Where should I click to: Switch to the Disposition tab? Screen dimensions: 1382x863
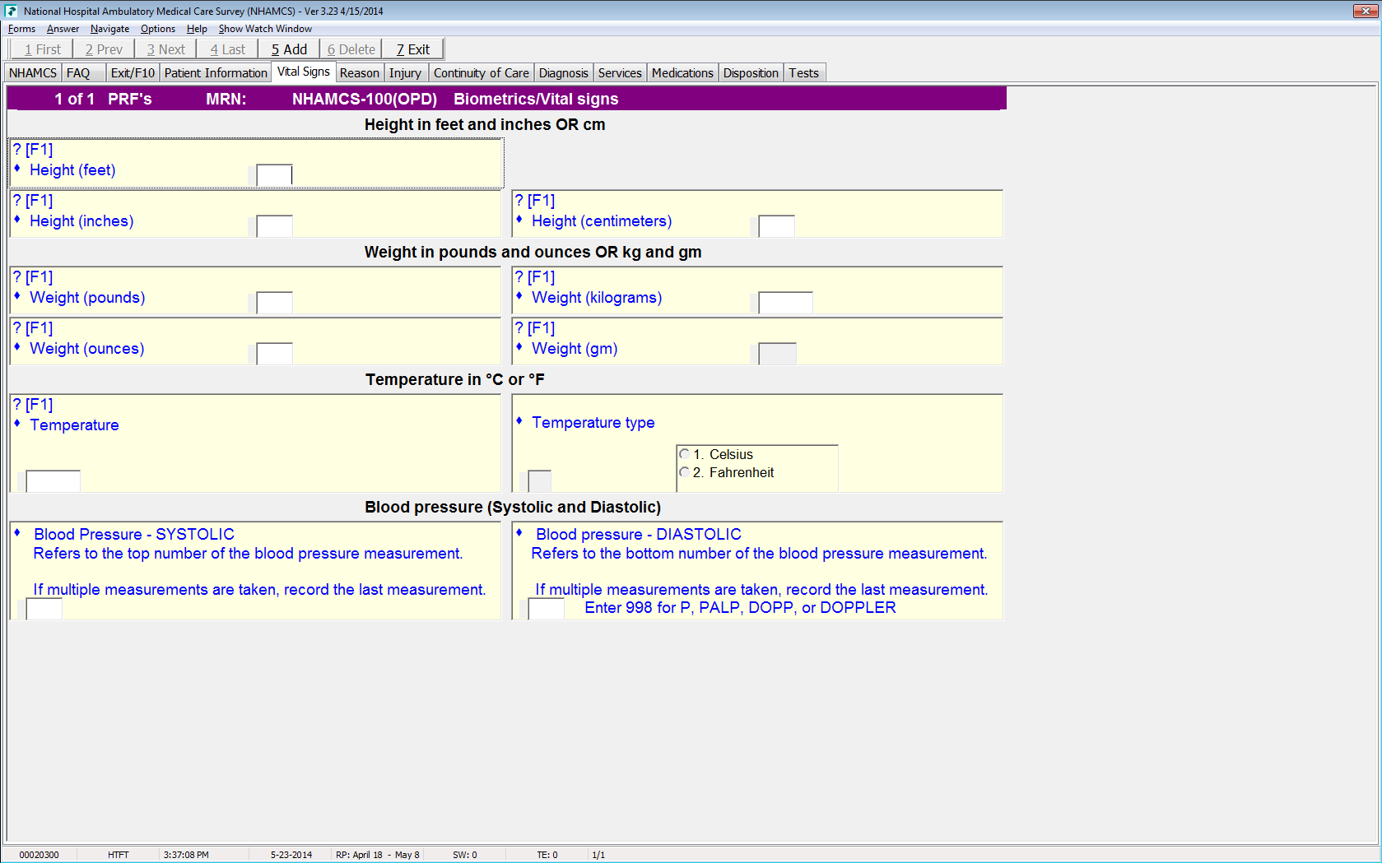pyautogui.click(x=751, y=73)
